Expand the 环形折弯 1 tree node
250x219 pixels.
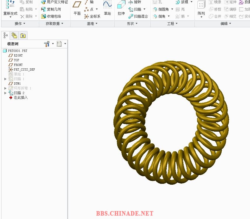pos(5,88)
